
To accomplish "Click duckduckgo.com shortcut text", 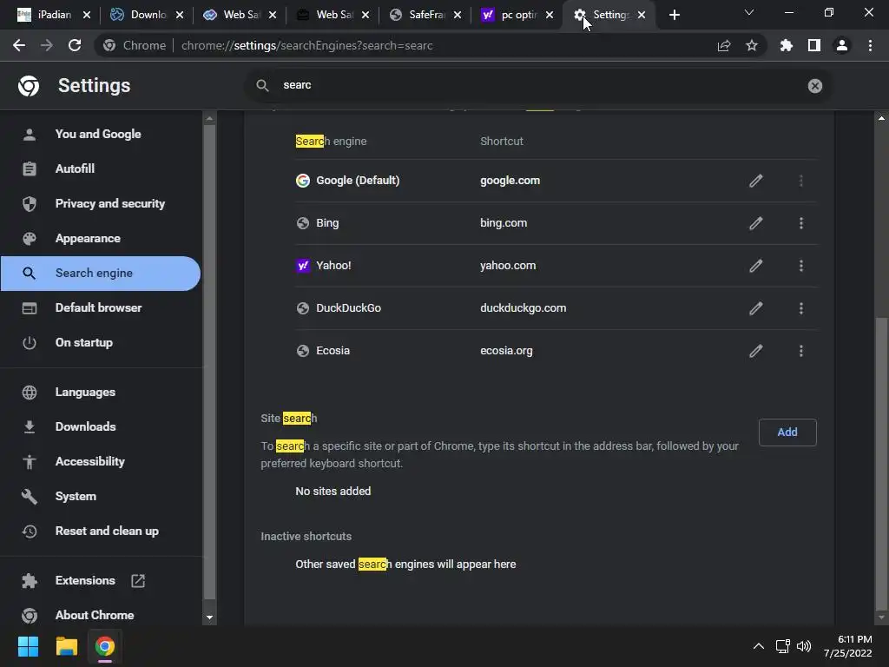I will pyautogui.click(x=523, y=308).
